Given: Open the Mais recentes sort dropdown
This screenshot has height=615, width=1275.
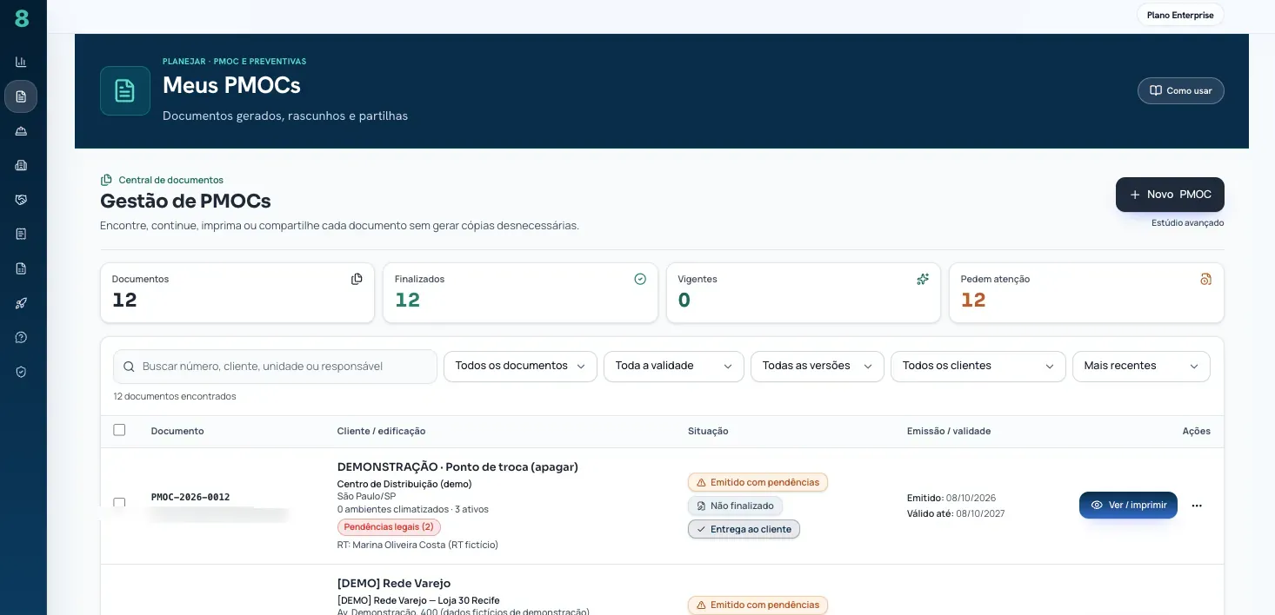Looking at the screenshot, I should tap(1141, 367).
